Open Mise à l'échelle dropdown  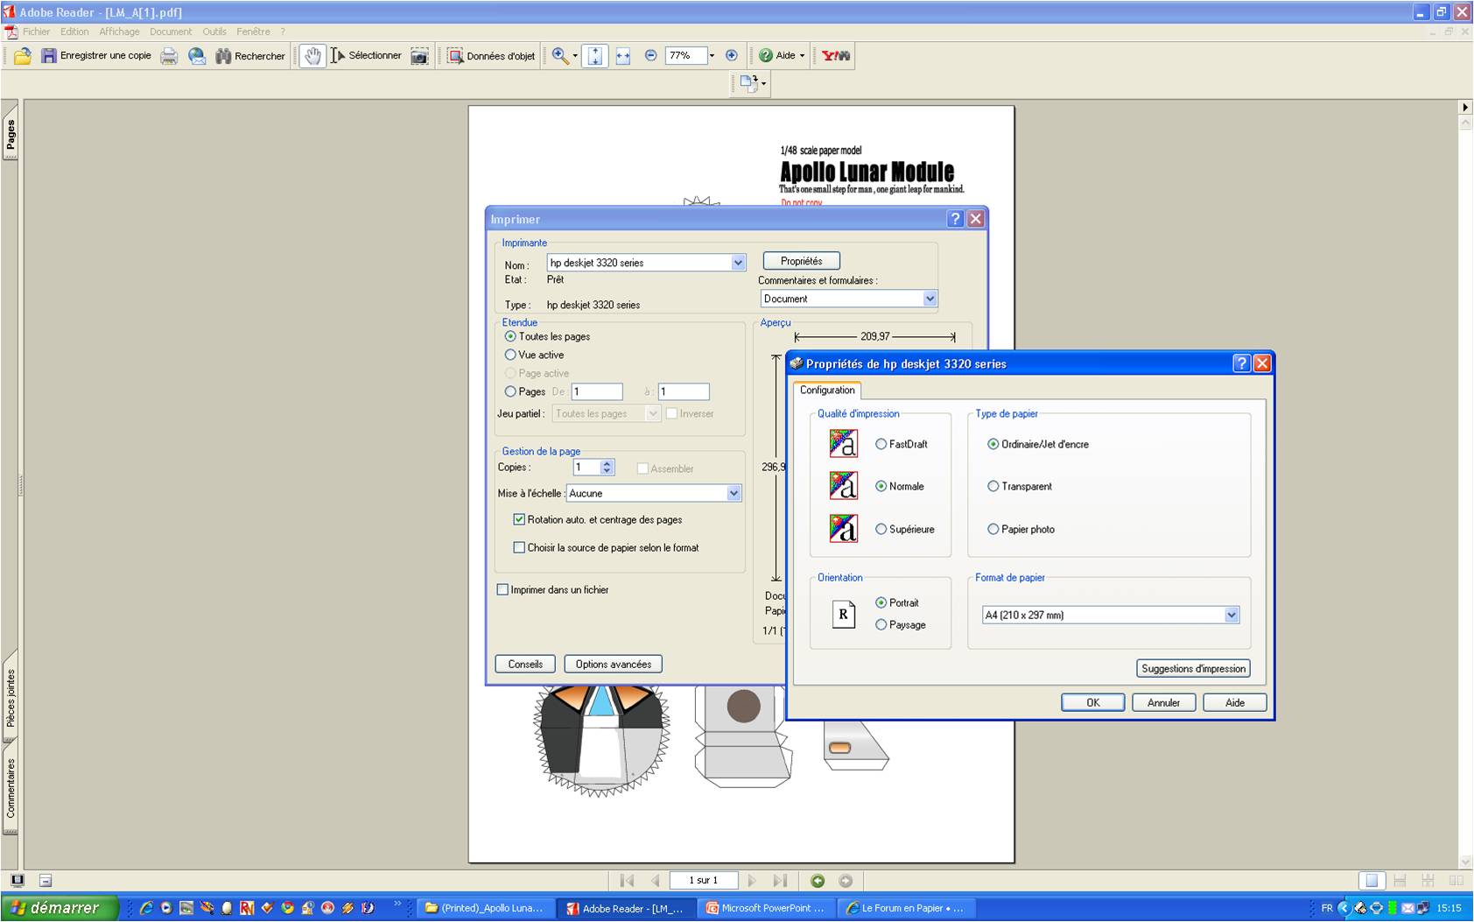click(x=733, y=493)
